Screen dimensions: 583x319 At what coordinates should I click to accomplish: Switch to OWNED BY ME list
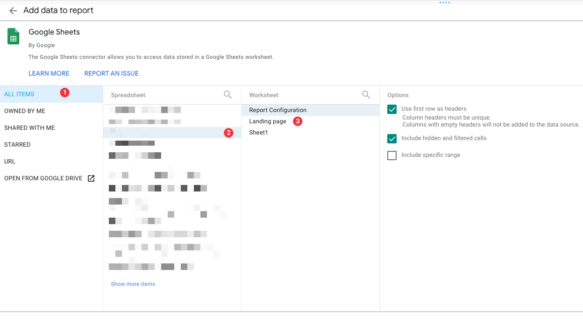point(51,111)
